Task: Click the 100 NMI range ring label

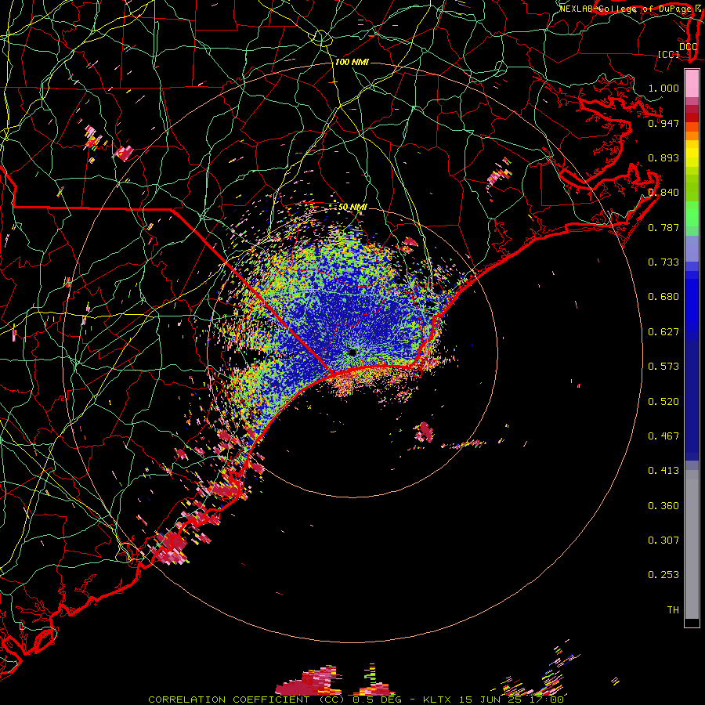Action: (352, 62)
